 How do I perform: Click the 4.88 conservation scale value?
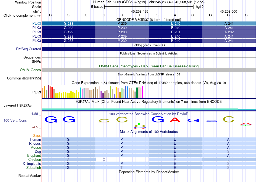pyautogui.click(x=34, y=114)
